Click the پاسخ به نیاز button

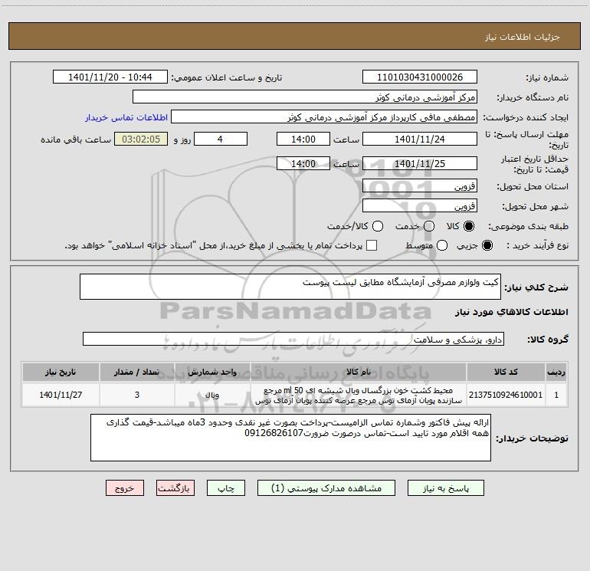point(445,488)
